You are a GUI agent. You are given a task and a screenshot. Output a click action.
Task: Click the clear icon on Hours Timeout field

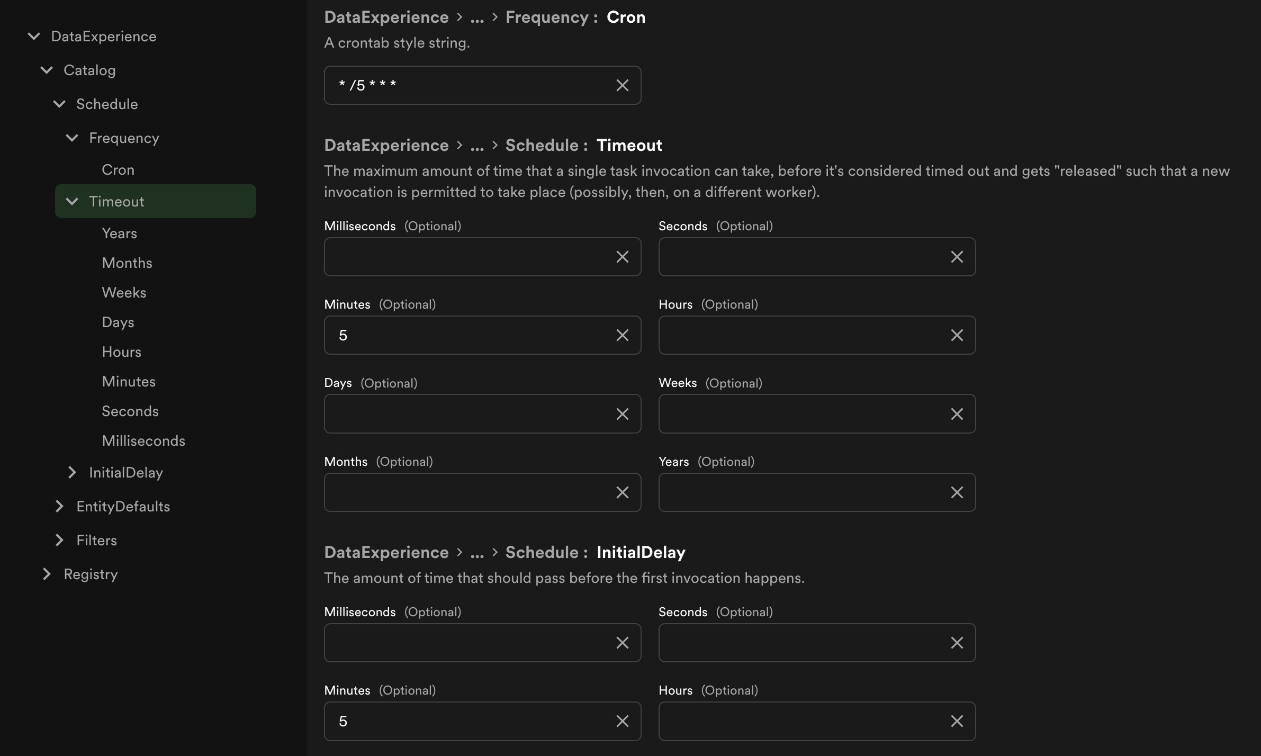click(956, 335)
